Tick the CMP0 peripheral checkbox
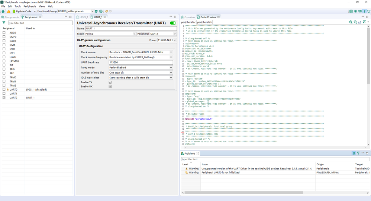 pos(4,37)
